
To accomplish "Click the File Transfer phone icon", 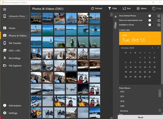I will click(x=5, y=43).
